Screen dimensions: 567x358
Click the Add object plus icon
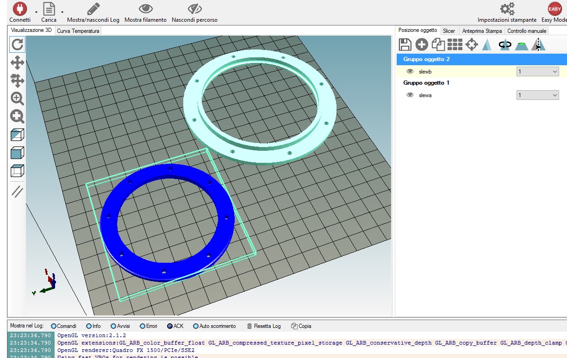point(422,44)
